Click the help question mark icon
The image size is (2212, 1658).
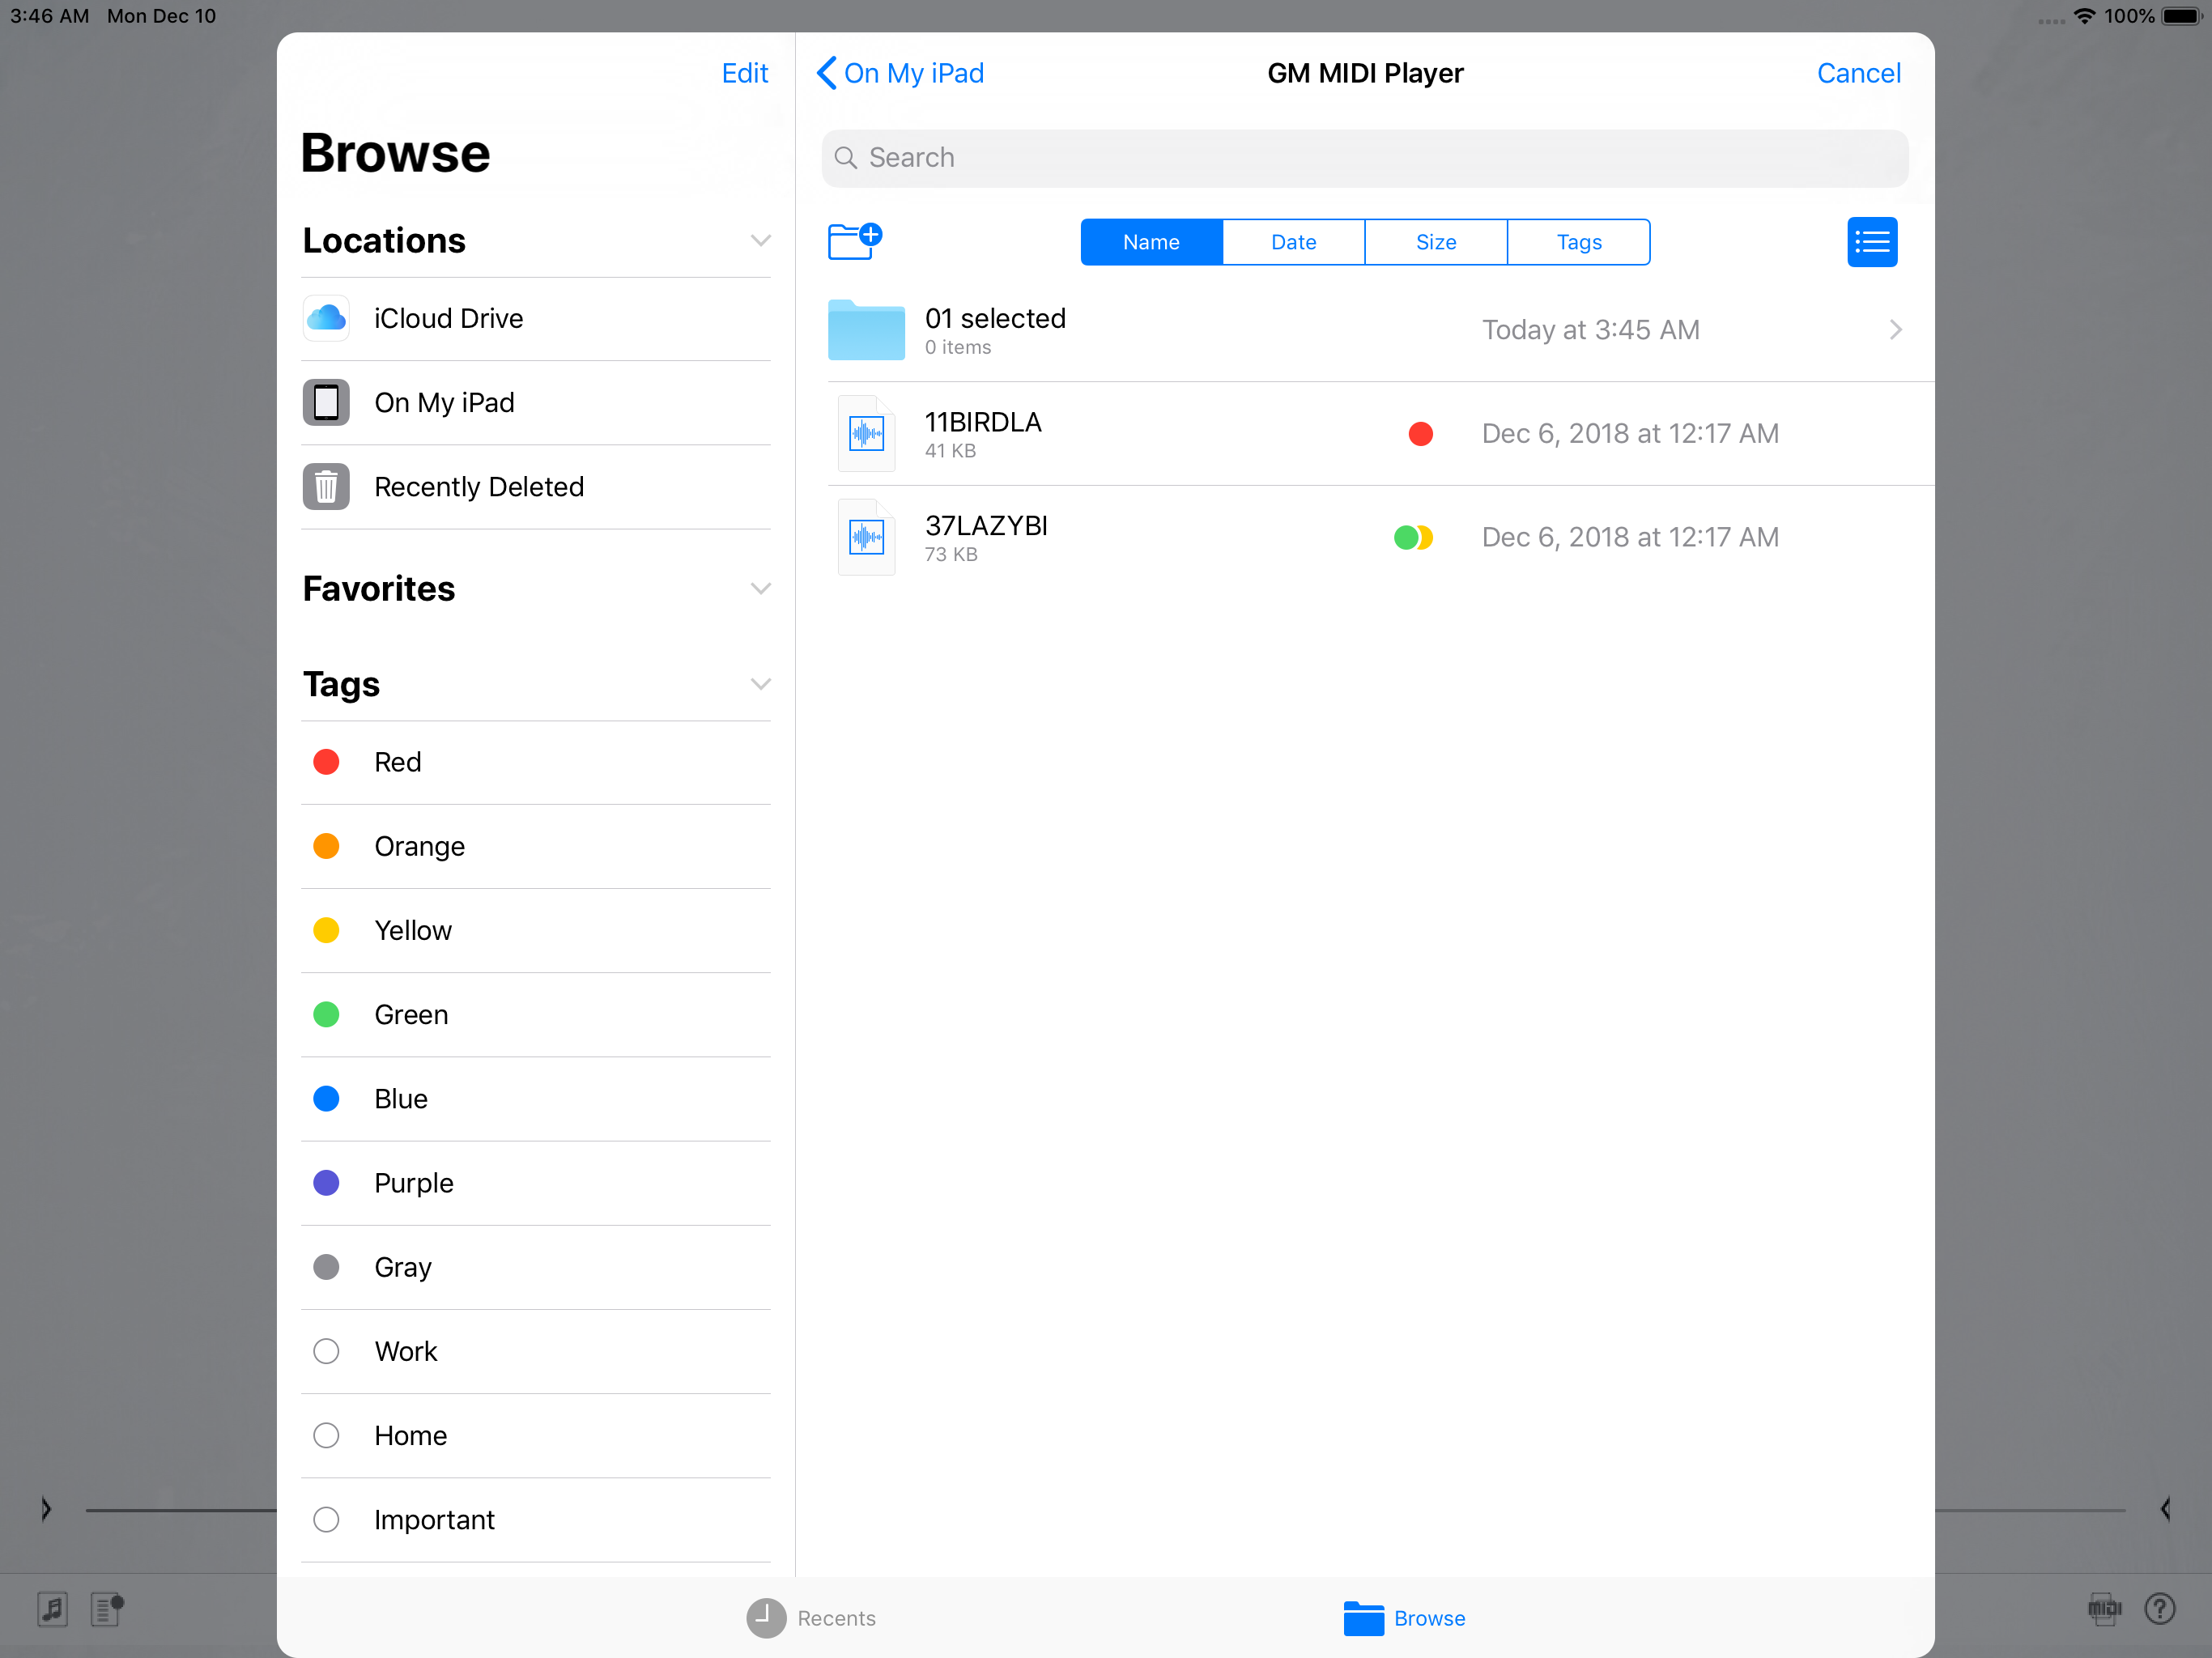(2159, 1608)
